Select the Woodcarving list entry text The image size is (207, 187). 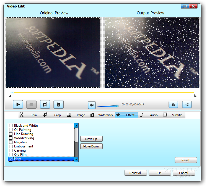pyautogui.click(x=24, y=138)
